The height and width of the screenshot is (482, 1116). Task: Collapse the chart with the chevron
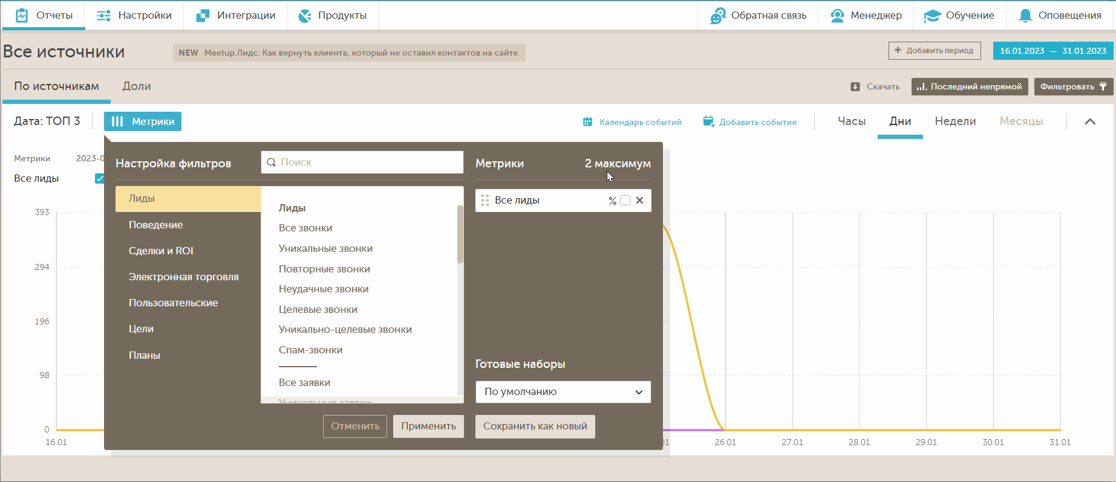[1090, 121]
